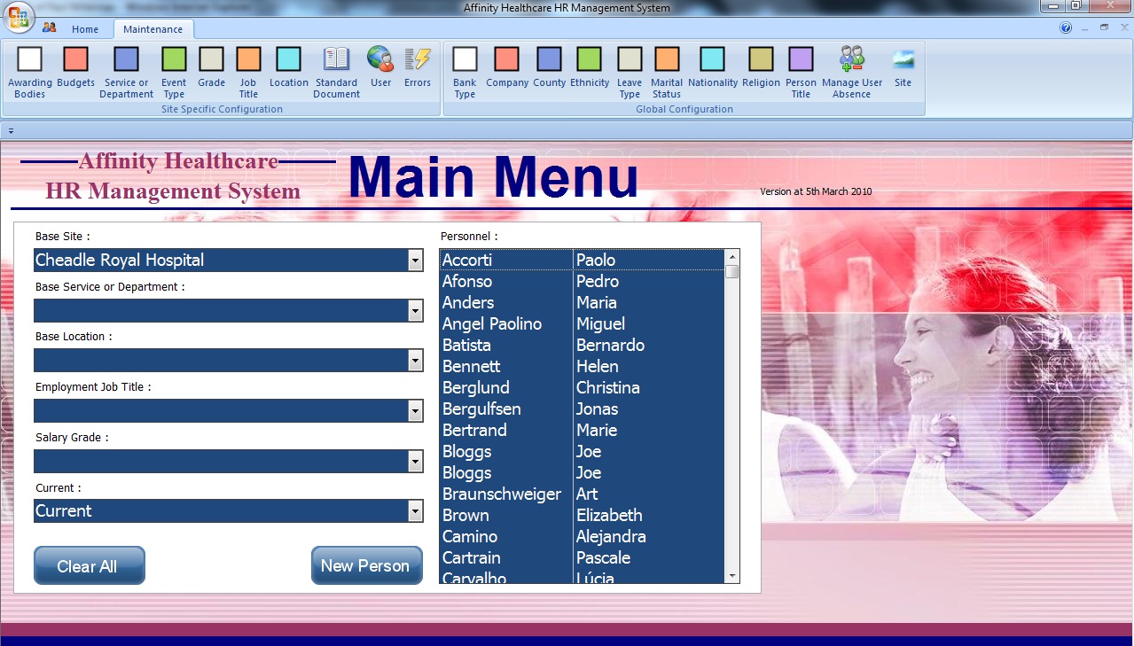Viewport: 1134px width, 646px height.
Task: Open the Budgets ribbon item
Action: pos(76,67)
